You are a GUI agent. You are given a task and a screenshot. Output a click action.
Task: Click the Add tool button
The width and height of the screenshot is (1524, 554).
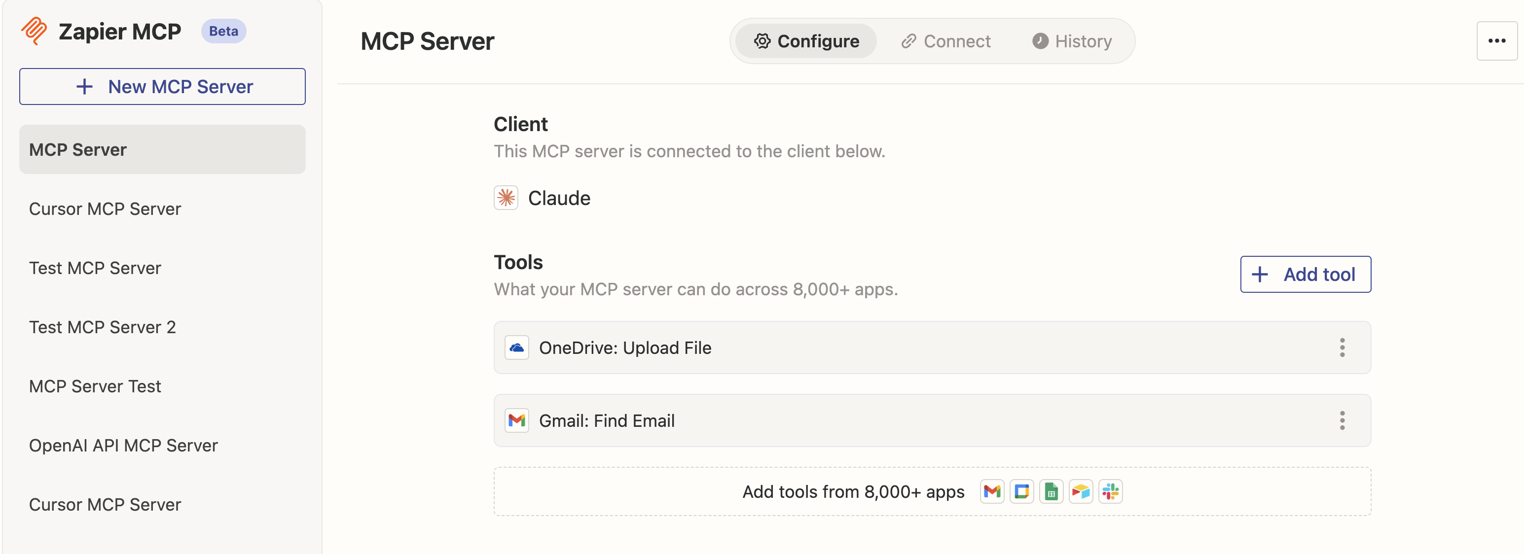pos(1306,274)
